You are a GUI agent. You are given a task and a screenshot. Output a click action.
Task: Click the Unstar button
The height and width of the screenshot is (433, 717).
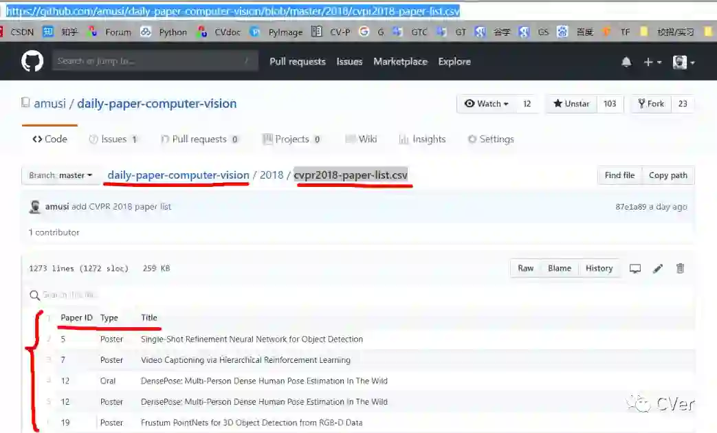[x=571, y=104]
